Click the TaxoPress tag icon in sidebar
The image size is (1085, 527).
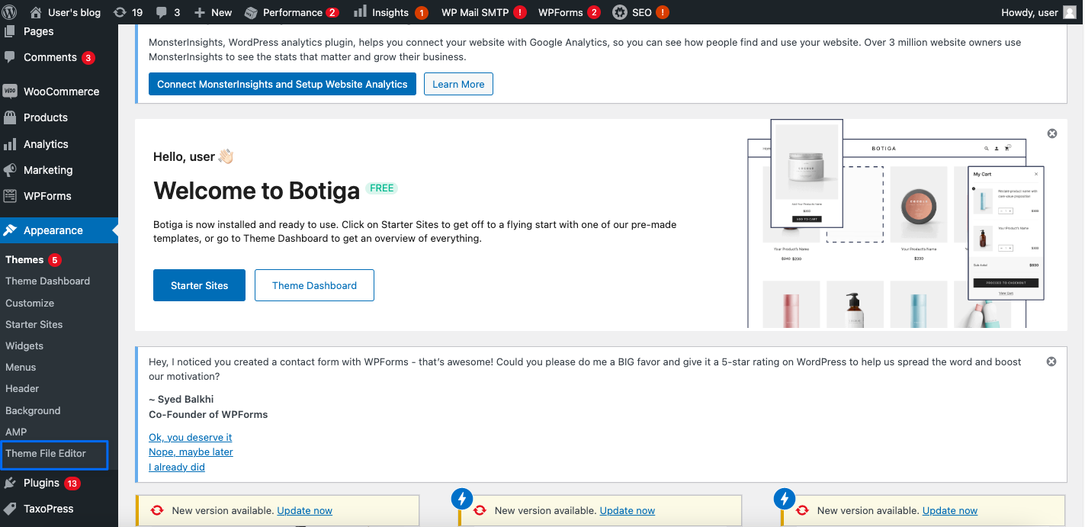(x=10, y=509)
